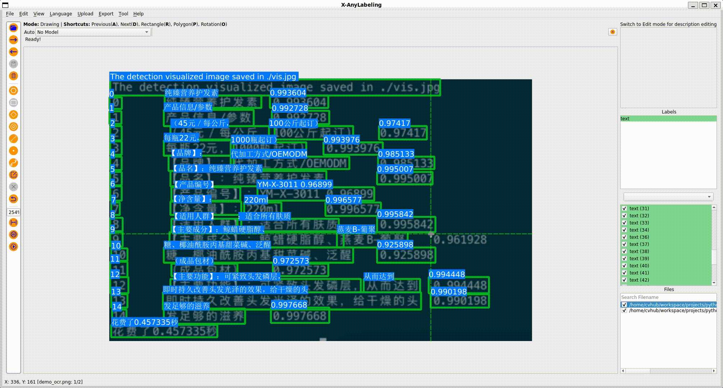Go to next image with right arrow icon
The image size is (723, 388).
pos(13,40)
